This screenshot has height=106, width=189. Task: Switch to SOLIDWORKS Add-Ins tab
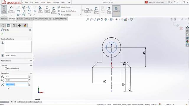pyautogui.click(x=43, y=19)
